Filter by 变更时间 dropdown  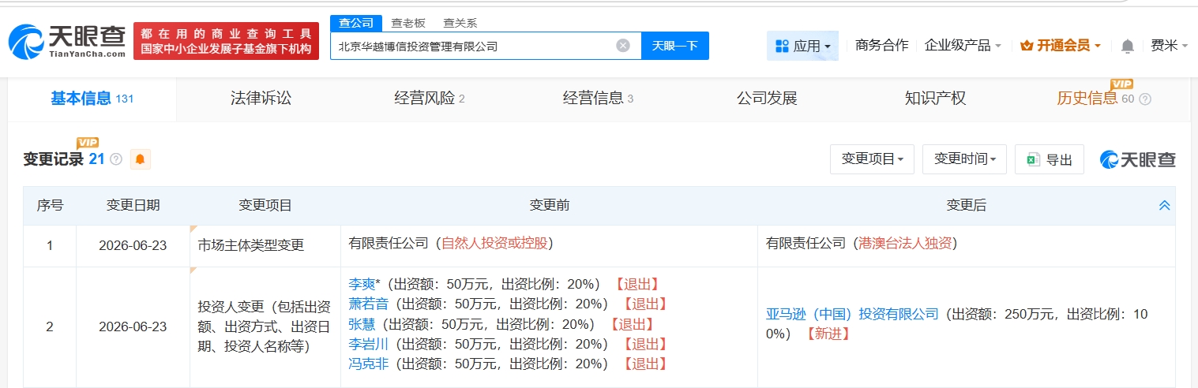click(964, 159)
